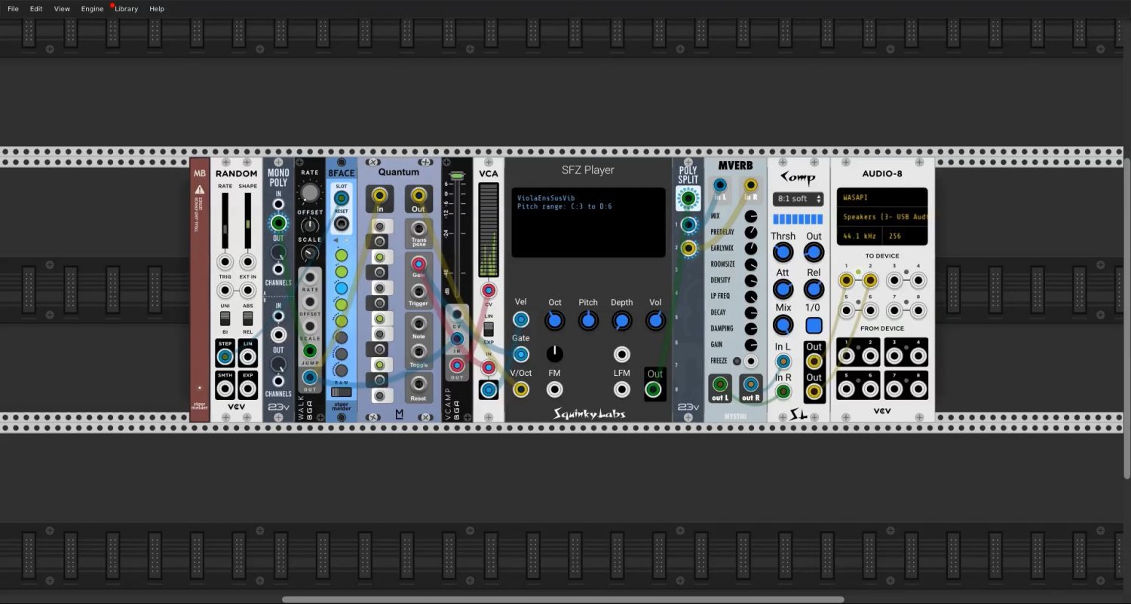The width and height of the screenshot is (1131, 604).
Task: Click the VCAMP level fader handle
Action: pos(457,176)
